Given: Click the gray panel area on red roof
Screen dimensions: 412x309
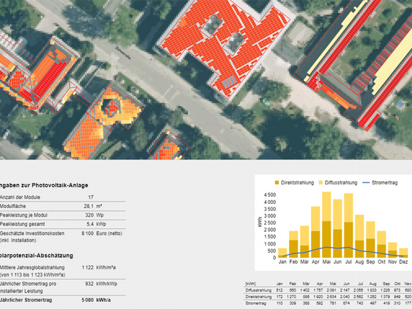Looking at the screenshot, I should pos(230,82).
